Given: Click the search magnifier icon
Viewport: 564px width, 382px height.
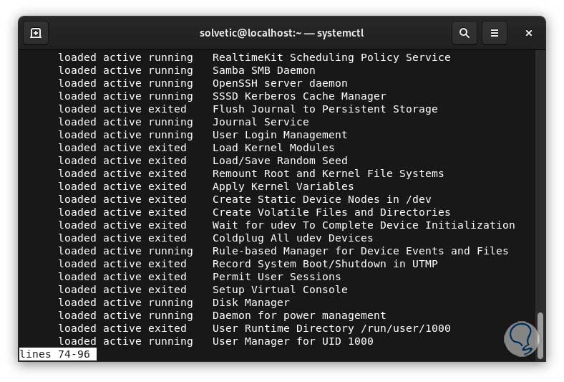Looking at the screenshot, I should click(465, 33).
